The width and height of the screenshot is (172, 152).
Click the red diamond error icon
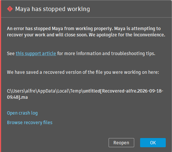pyautogui.click(x=10, y=9)
